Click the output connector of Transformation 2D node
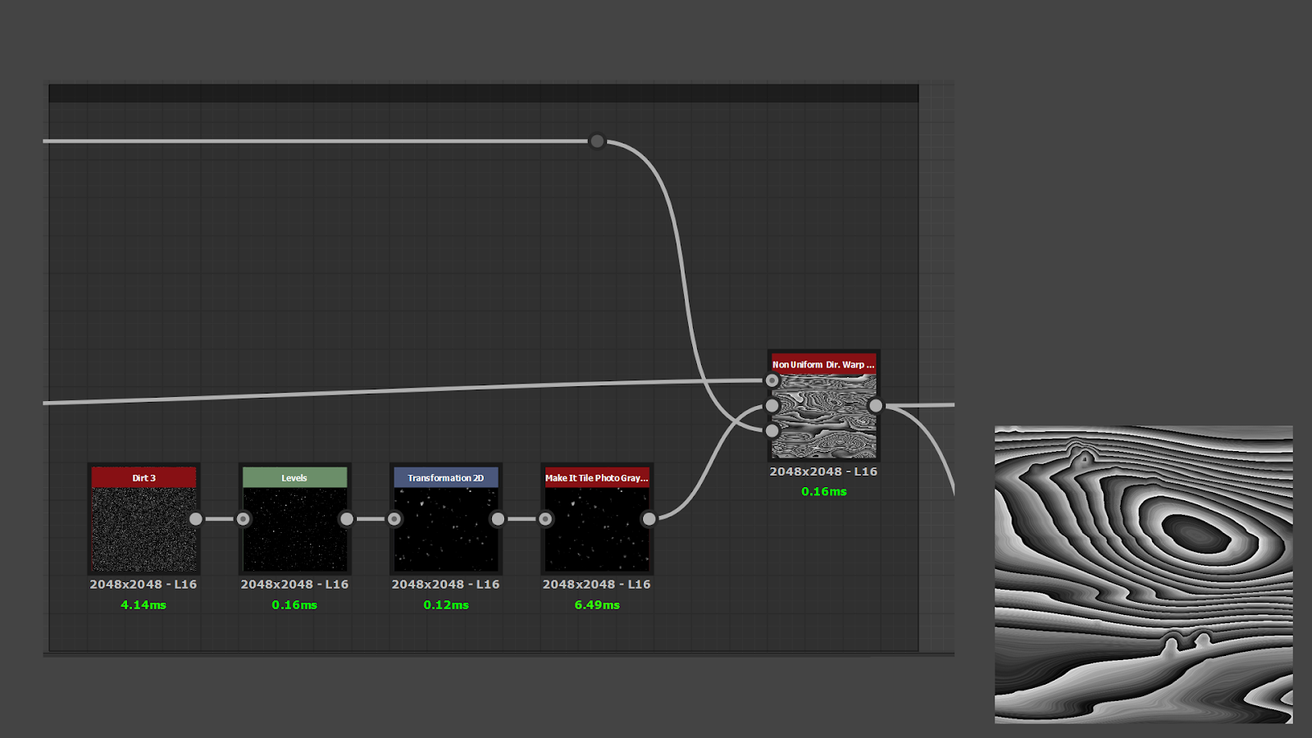The image size is (1312, 738). [x=498, y=519]
